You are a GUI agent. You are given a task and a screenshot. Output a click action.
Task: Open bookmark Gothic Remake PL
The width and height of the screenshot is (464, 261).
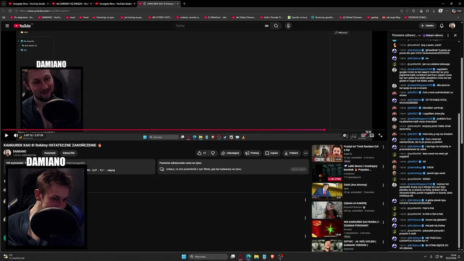(271, 17)
